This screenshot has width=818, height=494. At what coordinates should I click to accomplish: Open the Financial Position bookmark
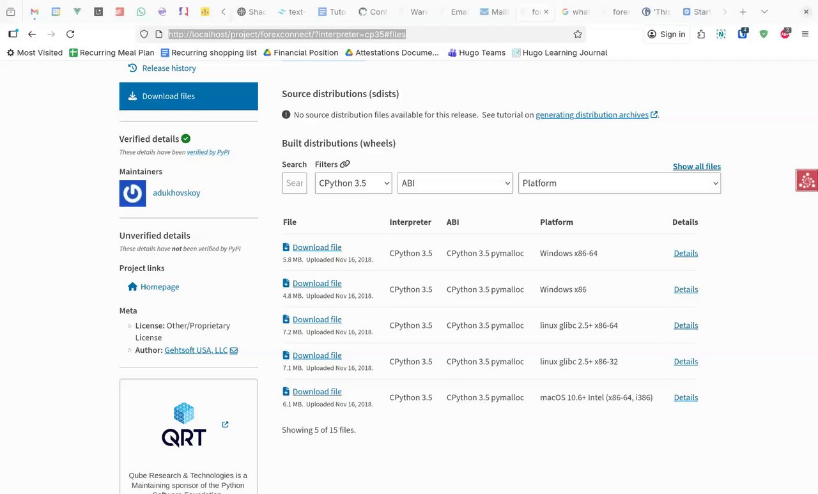pyautogui.click(x=301, y=53)
